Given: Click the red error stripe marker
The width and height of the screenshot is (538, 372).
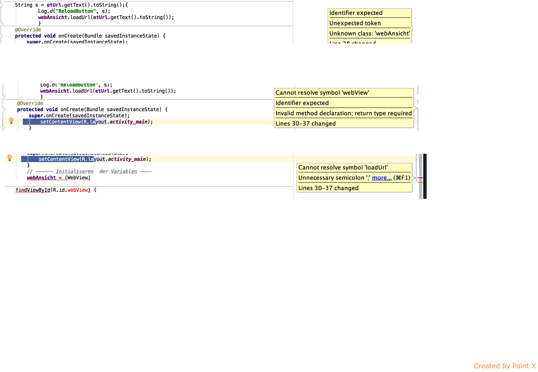Looking at the screenshot, I should coord(420,177).
